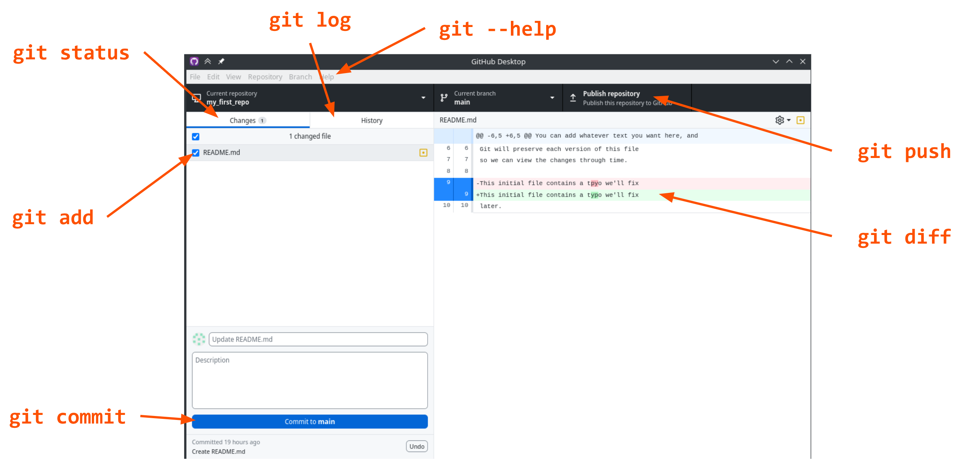967x475 pixels.
Task: Click the '1 changed file' label
Action: [310, 136]
